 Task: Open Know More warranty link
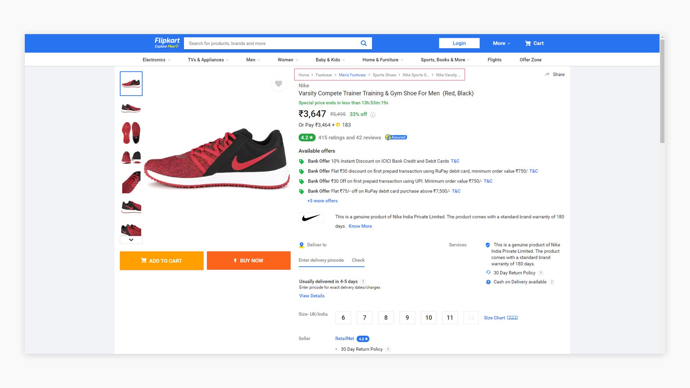[360, 226]
